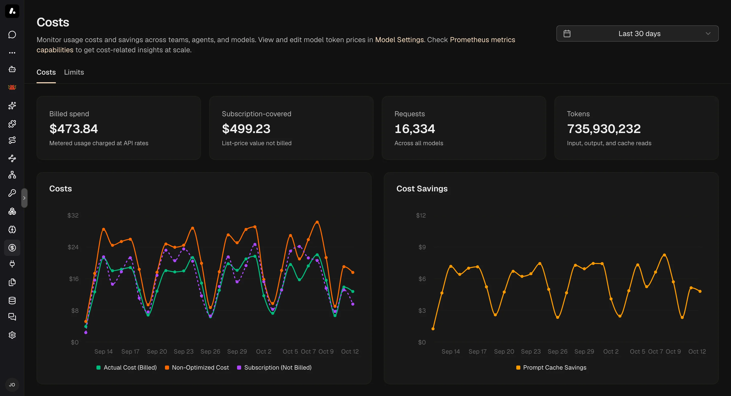Image resolution: width=731 pixels, height=396 pixels.
Task: Click the route path icon in sidebar
Action: (x=12, y=140)
